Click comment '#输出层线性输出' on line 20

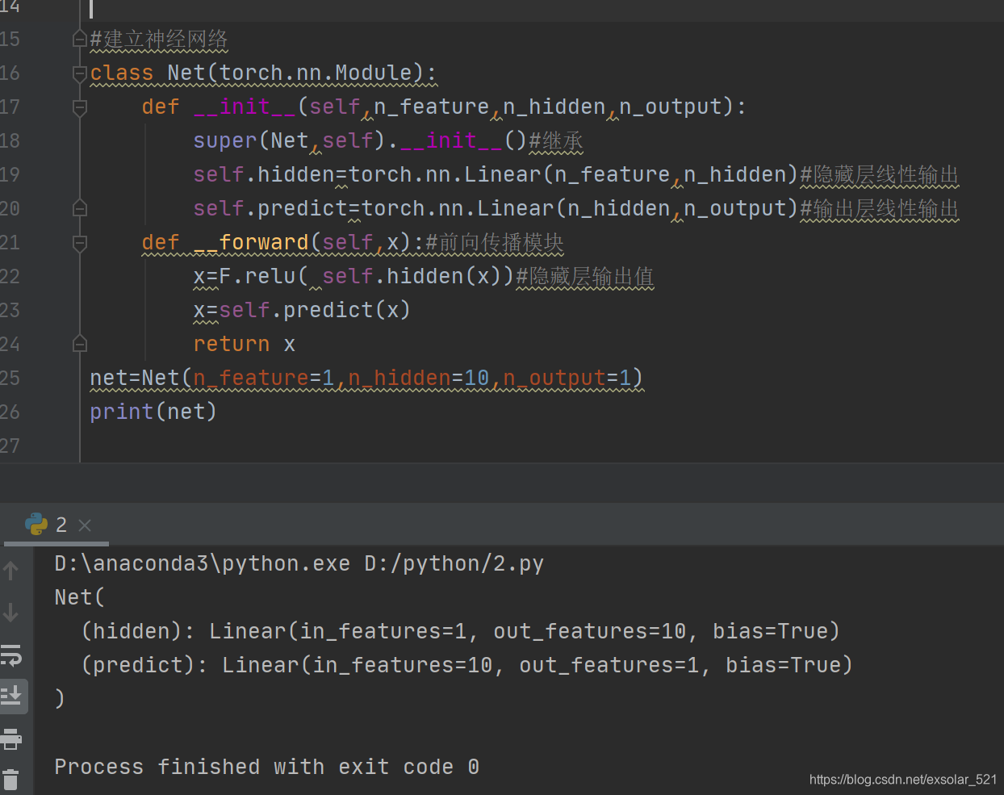pyautogui.click(x=880, y=208)
